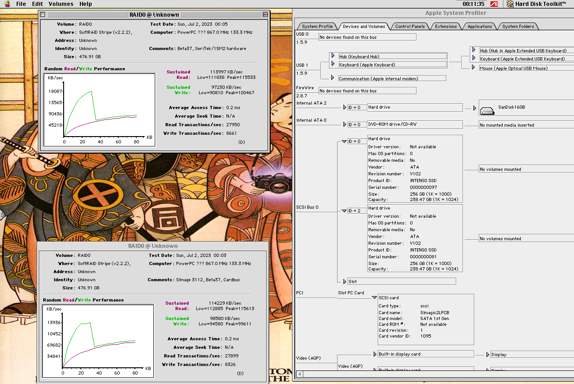Open the Edit menu

[37, 4]
